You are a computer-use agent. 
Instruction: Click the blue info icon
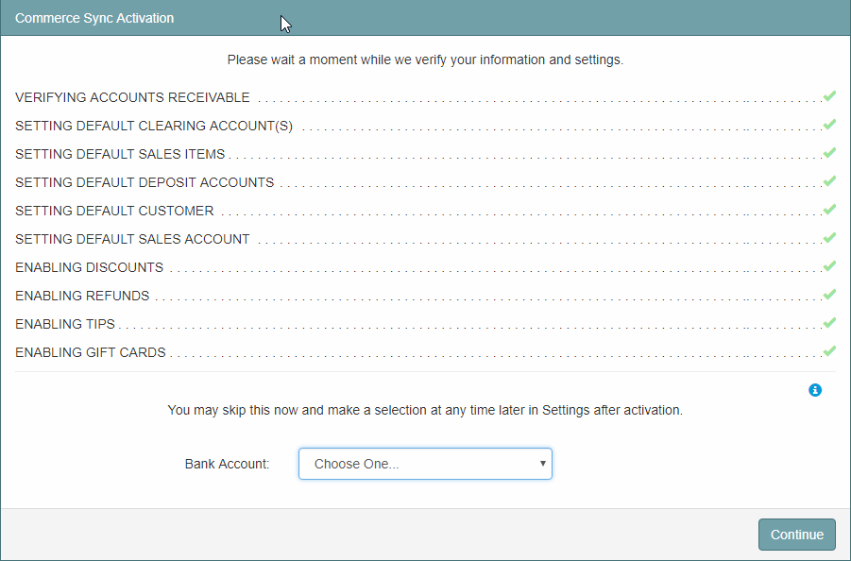point(815,389)
